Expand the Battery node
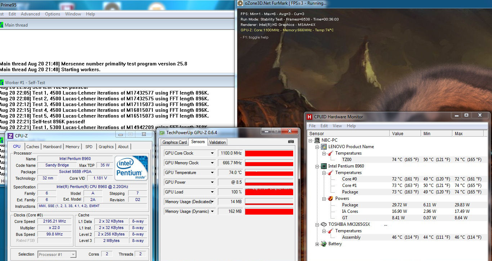The height and width of the screenshot is (261, 492). click(317, 244)
